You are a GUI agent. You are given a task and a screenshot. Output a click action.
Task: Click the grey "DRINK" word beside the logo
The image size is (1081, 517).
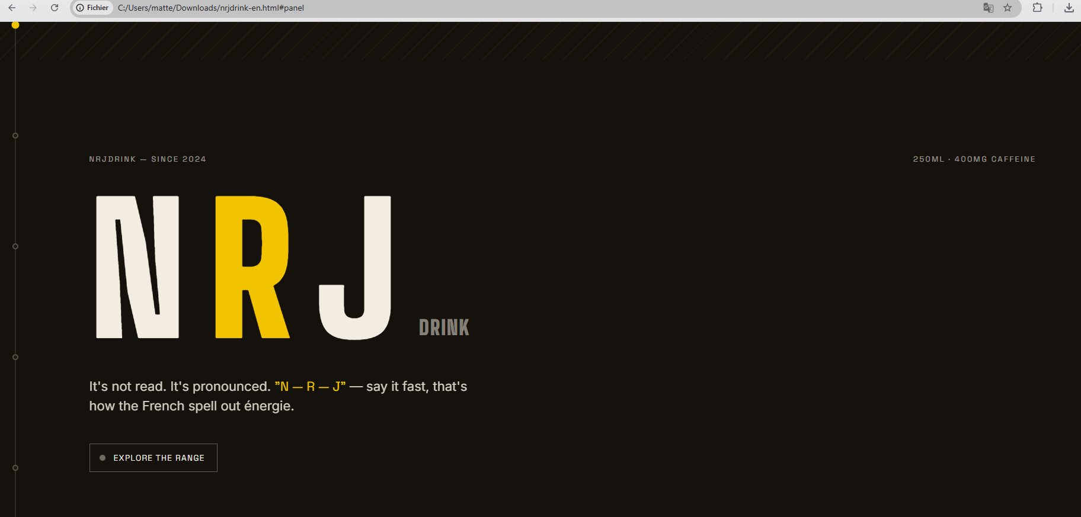[444, 327]
